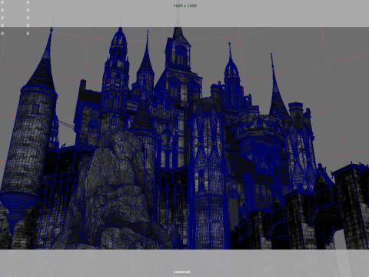Image resolution: width=369 pixels, height=277 pixels.
Task: Click the 1920 x 1080 resolution label
Action: (185, 5)
